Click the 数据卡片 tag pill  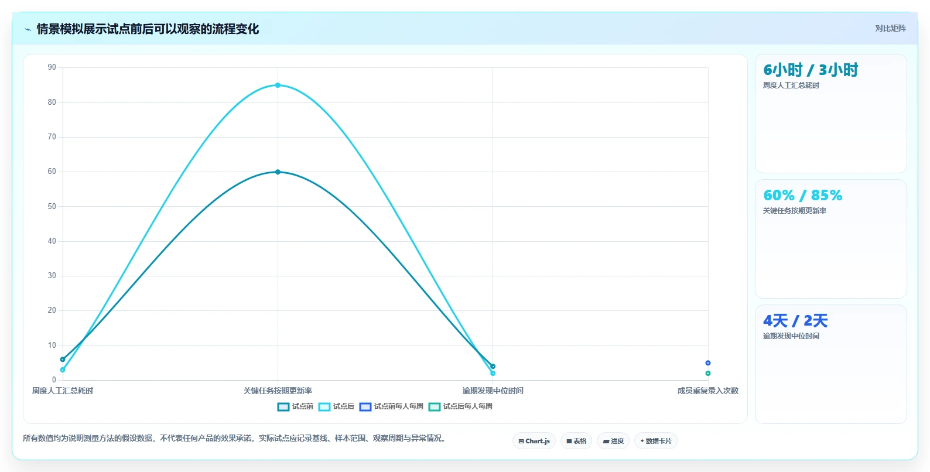pyautogui.click(x=656, y=441)
